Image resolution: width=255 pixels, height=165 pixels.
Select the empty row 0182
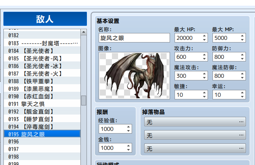coord(42,35)
